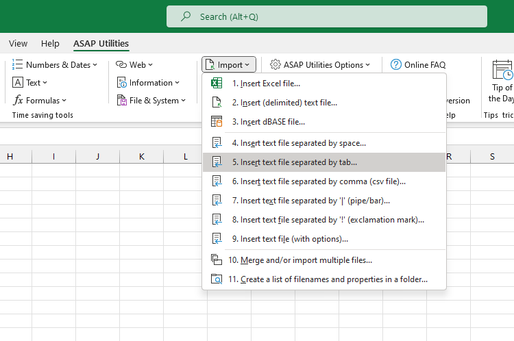The image size is (514, 341).
Task: Choose 2. Insert (delimited) text file...
Action: tap(324, 102)
